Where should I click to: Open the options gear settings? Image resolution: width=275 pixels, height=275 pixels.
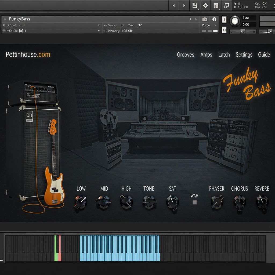(x=205, y=6)
